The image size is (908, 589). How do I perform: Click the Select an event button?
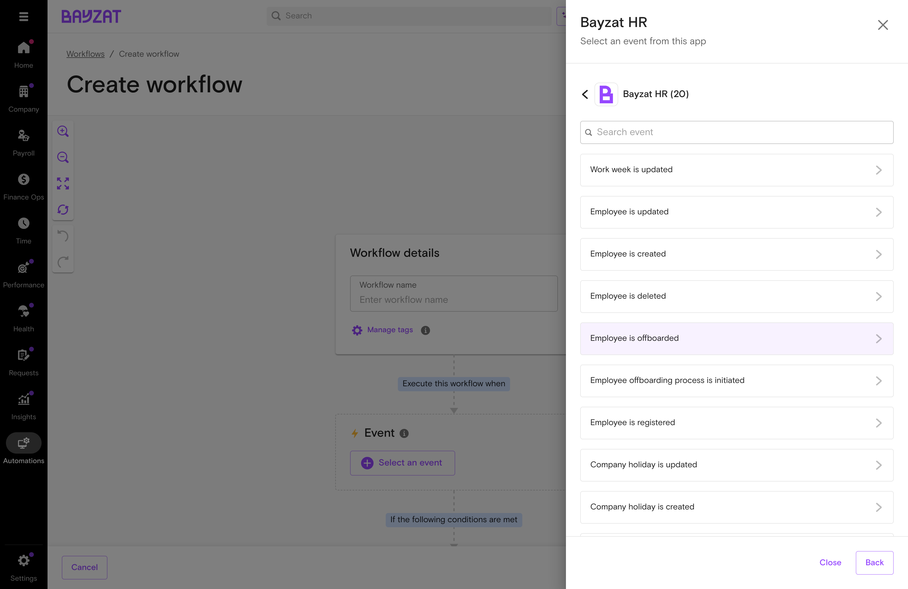402,463
